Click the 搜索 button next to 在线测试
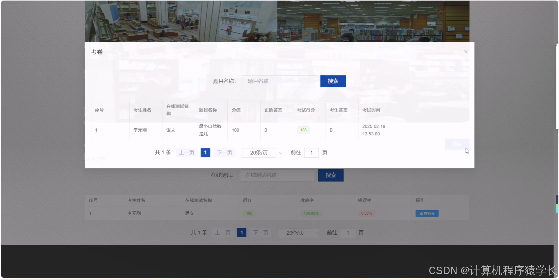The width and height of the screenshot is (559, 280). tap(330, 175)
